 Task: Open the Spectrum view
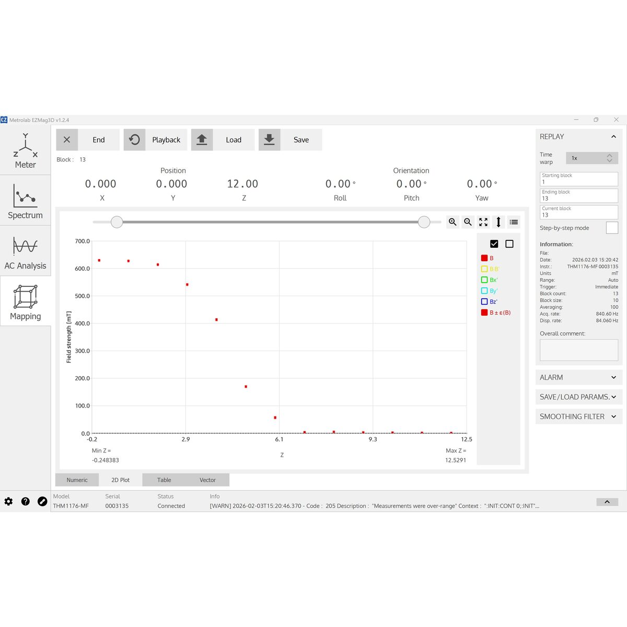click(x=25, y=201)
